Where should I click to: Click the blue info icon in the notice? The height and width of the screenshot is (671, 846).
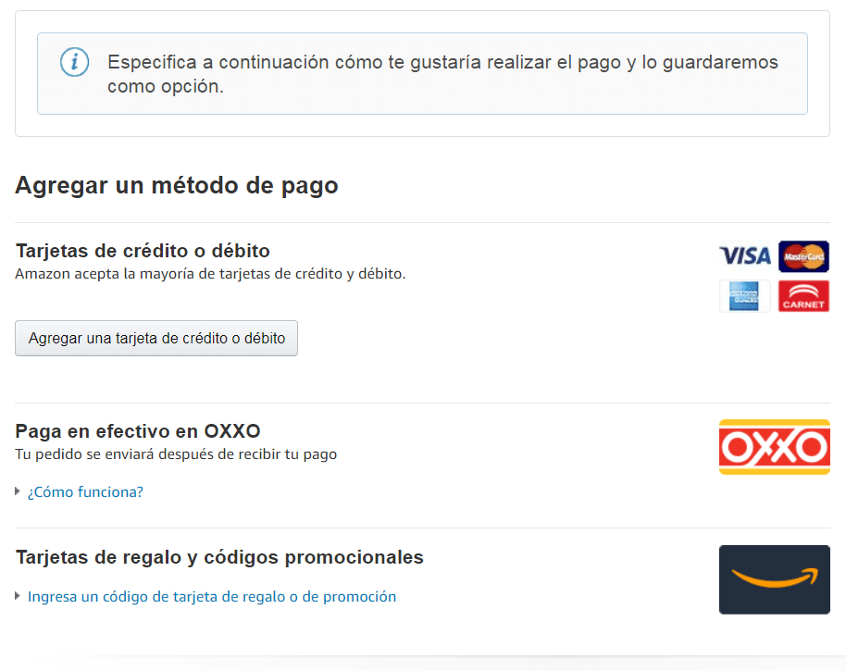point(74,62)
